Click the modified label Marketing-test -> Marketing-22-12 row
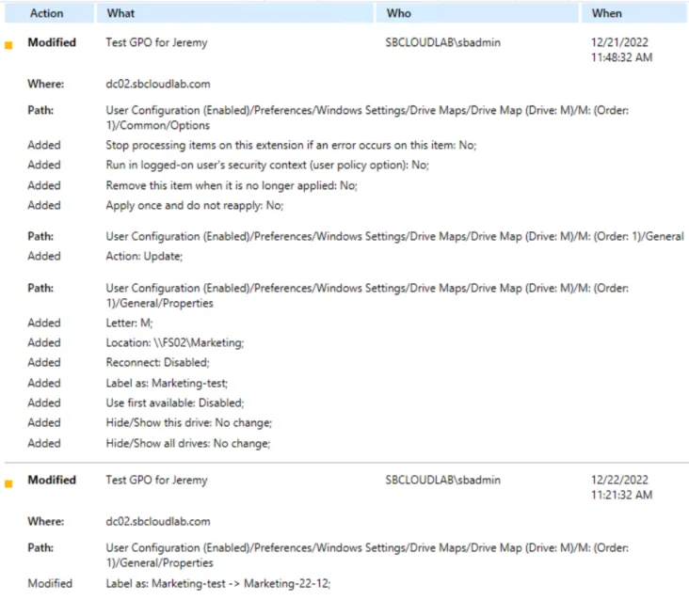Image resolution: width=689 pixels, height=600 pixels. click(218, 583)
